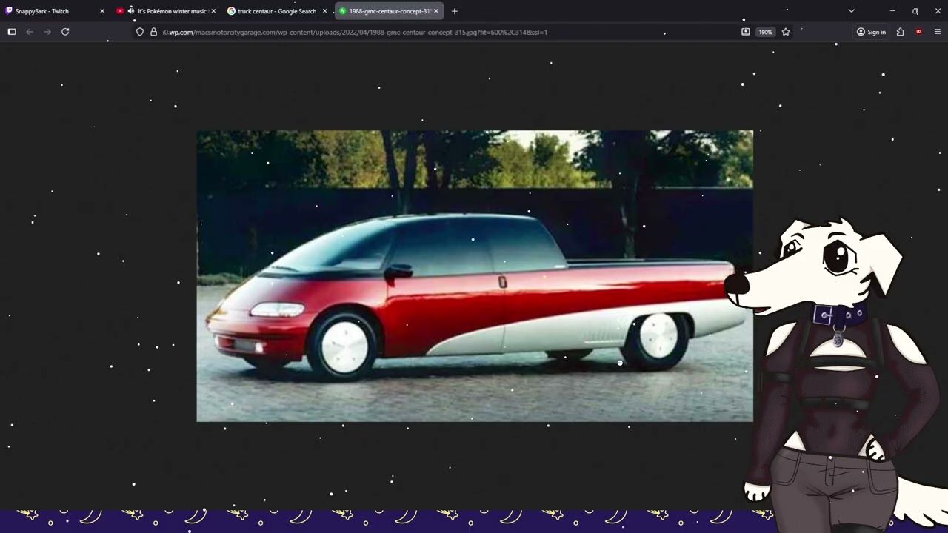View site security padlock info
This screenshot has height=533, width=948.
(x=154, y=32)
